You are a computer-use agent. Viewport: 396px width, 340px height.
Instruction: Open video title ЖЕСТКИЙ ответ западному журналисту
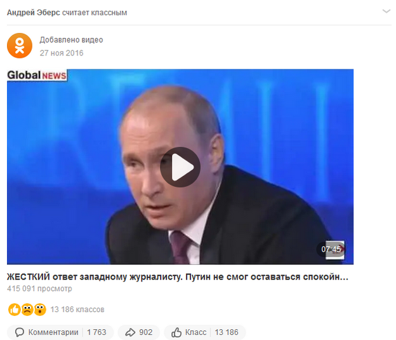pos(177,277)
